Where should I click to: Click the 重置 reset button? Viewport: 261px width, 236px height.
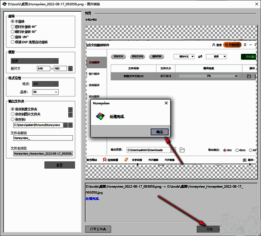pyautogui.click(x=59, y=165)
